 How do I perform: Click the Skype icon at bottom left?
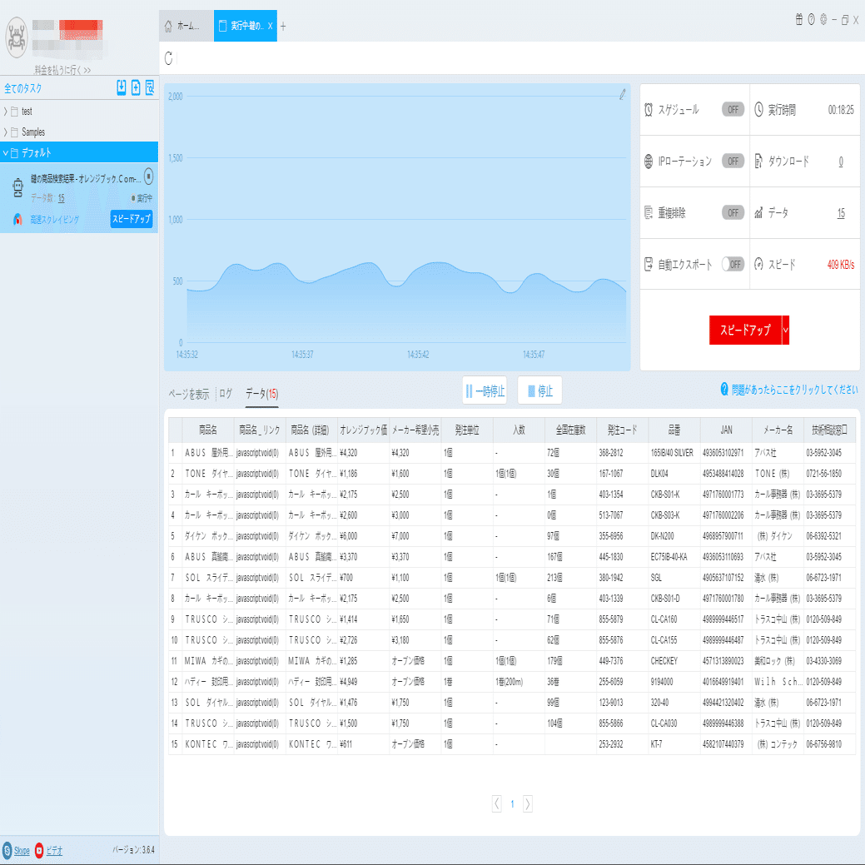(7, 850)
